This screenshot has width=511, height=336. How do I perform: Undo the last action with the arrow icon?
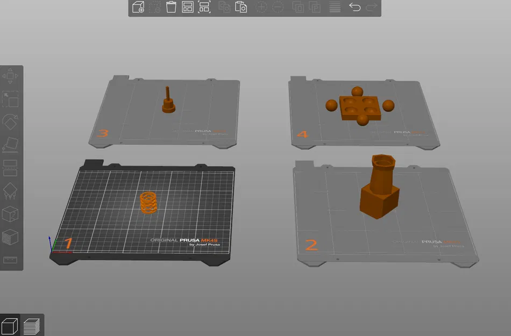(x=354, y=7)
